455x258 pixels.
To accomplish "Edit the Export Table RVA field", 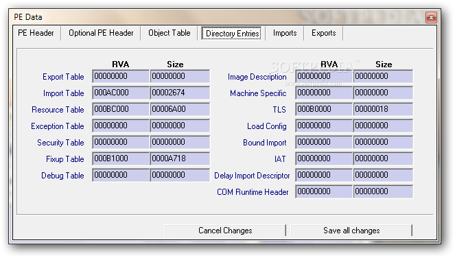I will pyautogui.click(x=121, y=76).
